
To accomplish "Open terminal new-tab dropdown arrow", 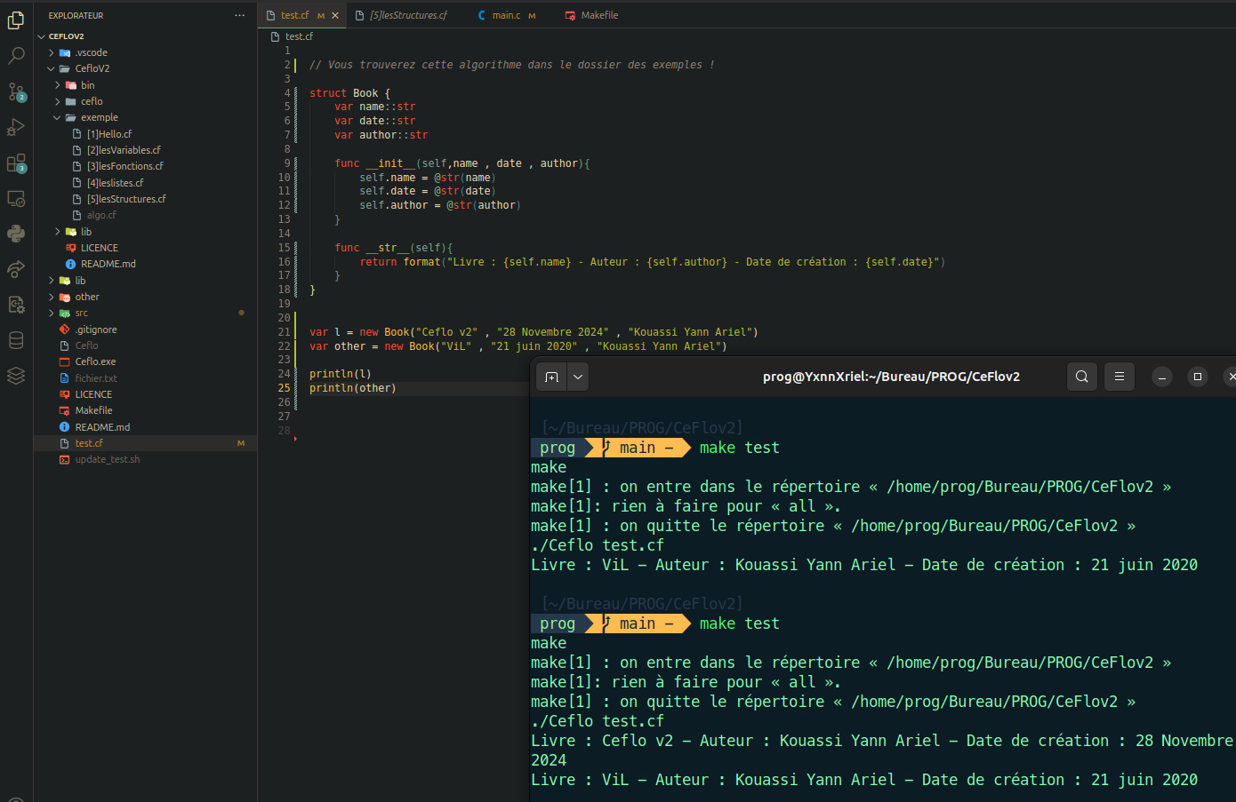I will [x=578, y=377].
